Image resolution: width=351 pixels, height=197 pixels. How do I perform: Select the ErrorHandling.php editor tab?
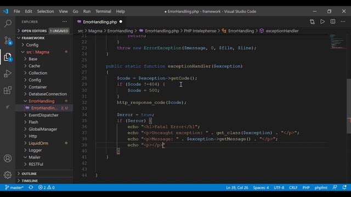pyautogui.click(x=100, y=22)
